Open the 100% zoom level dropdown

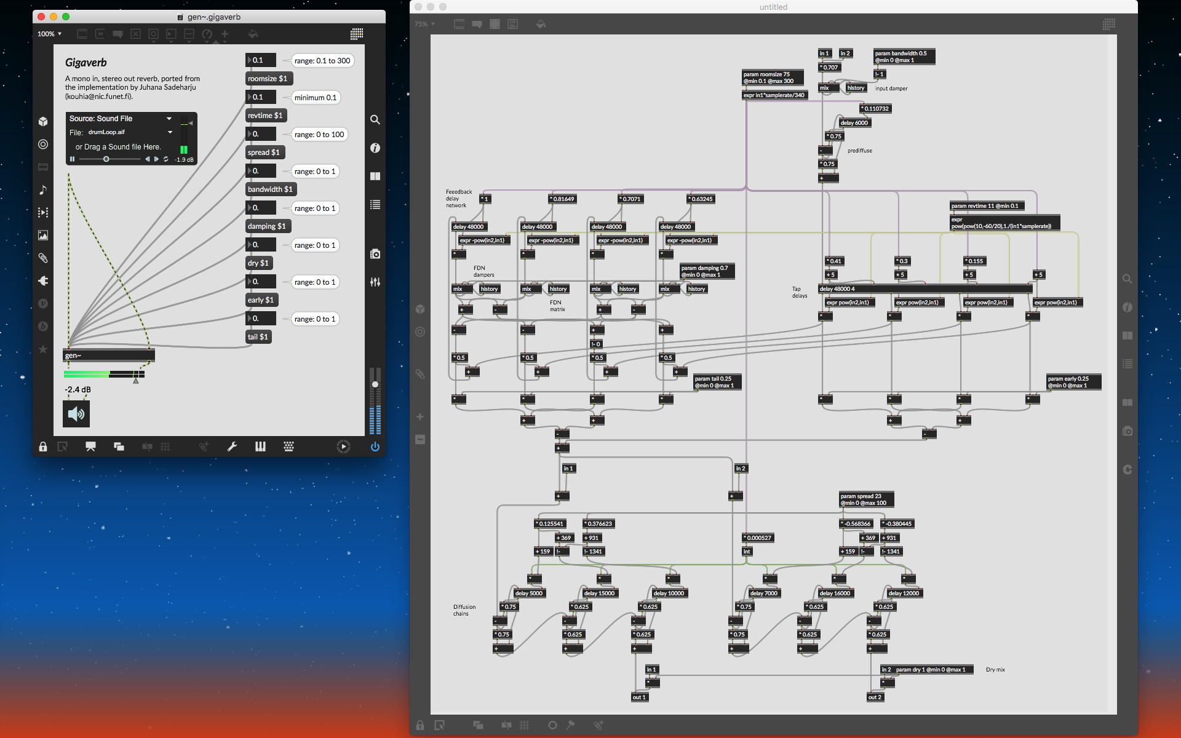[49, 34]
